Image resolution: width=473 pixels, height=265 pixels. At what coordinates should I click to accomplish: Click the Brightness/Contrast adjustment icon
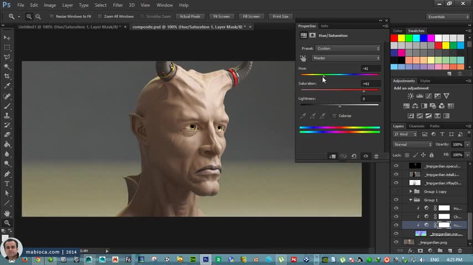[410, 96]
